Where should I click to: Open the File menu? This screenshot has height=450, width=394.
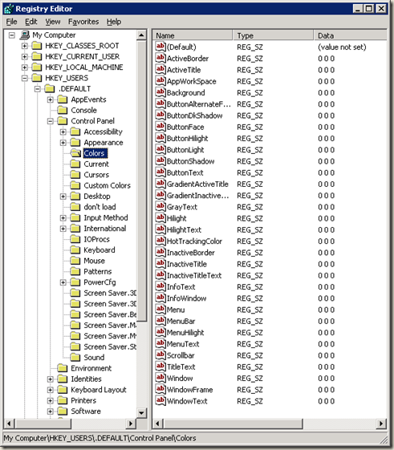(x=11, y=22)
